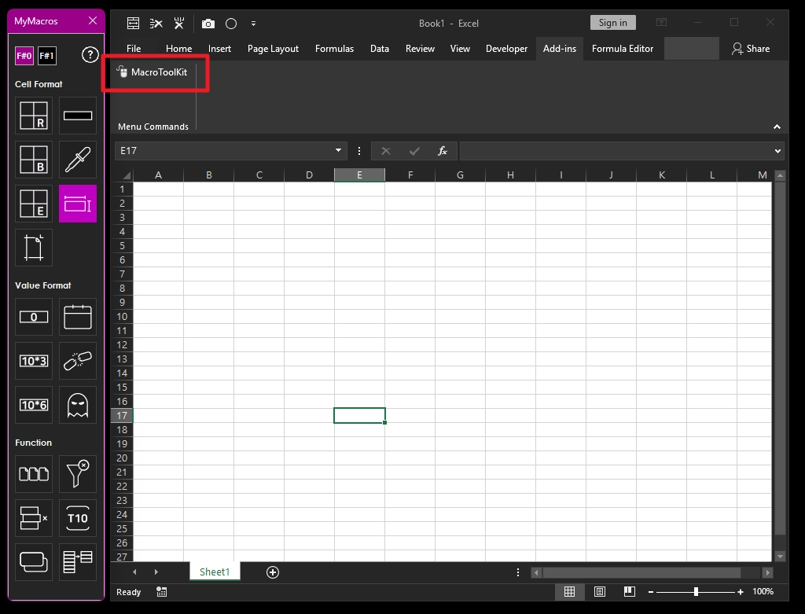Click the calendar date format icon

click(78, 317)
